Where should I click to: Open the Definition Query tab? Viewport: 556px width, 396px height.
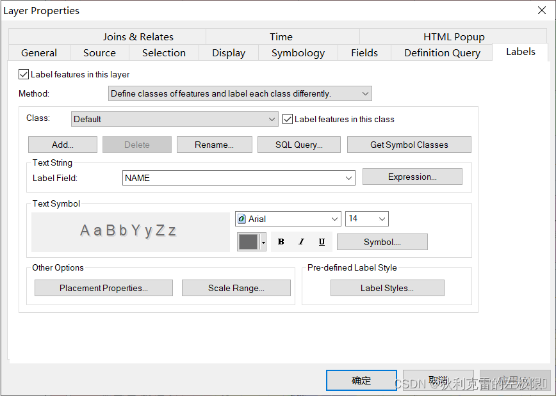tap(441, 52)
